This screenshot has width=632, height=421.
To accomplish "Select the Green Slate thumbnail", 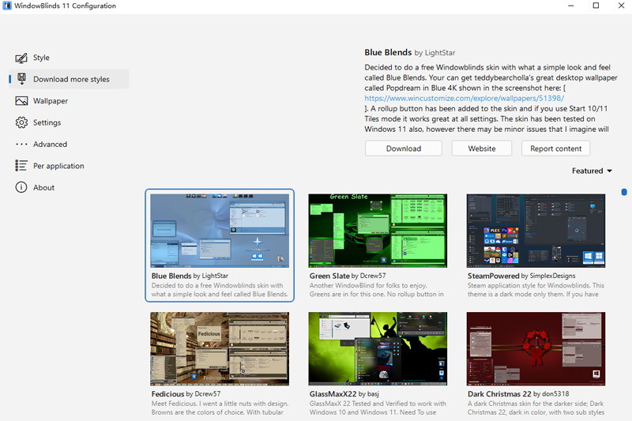I will (378, 231).
